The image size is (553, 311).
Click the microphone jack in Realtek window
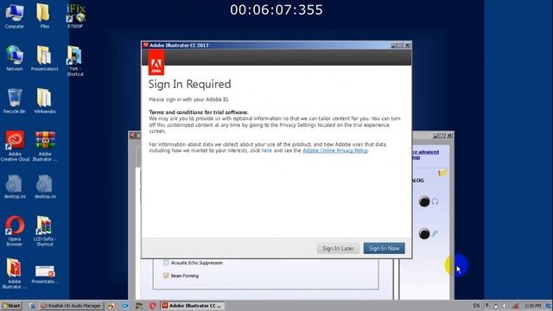(x=424, y=233)
